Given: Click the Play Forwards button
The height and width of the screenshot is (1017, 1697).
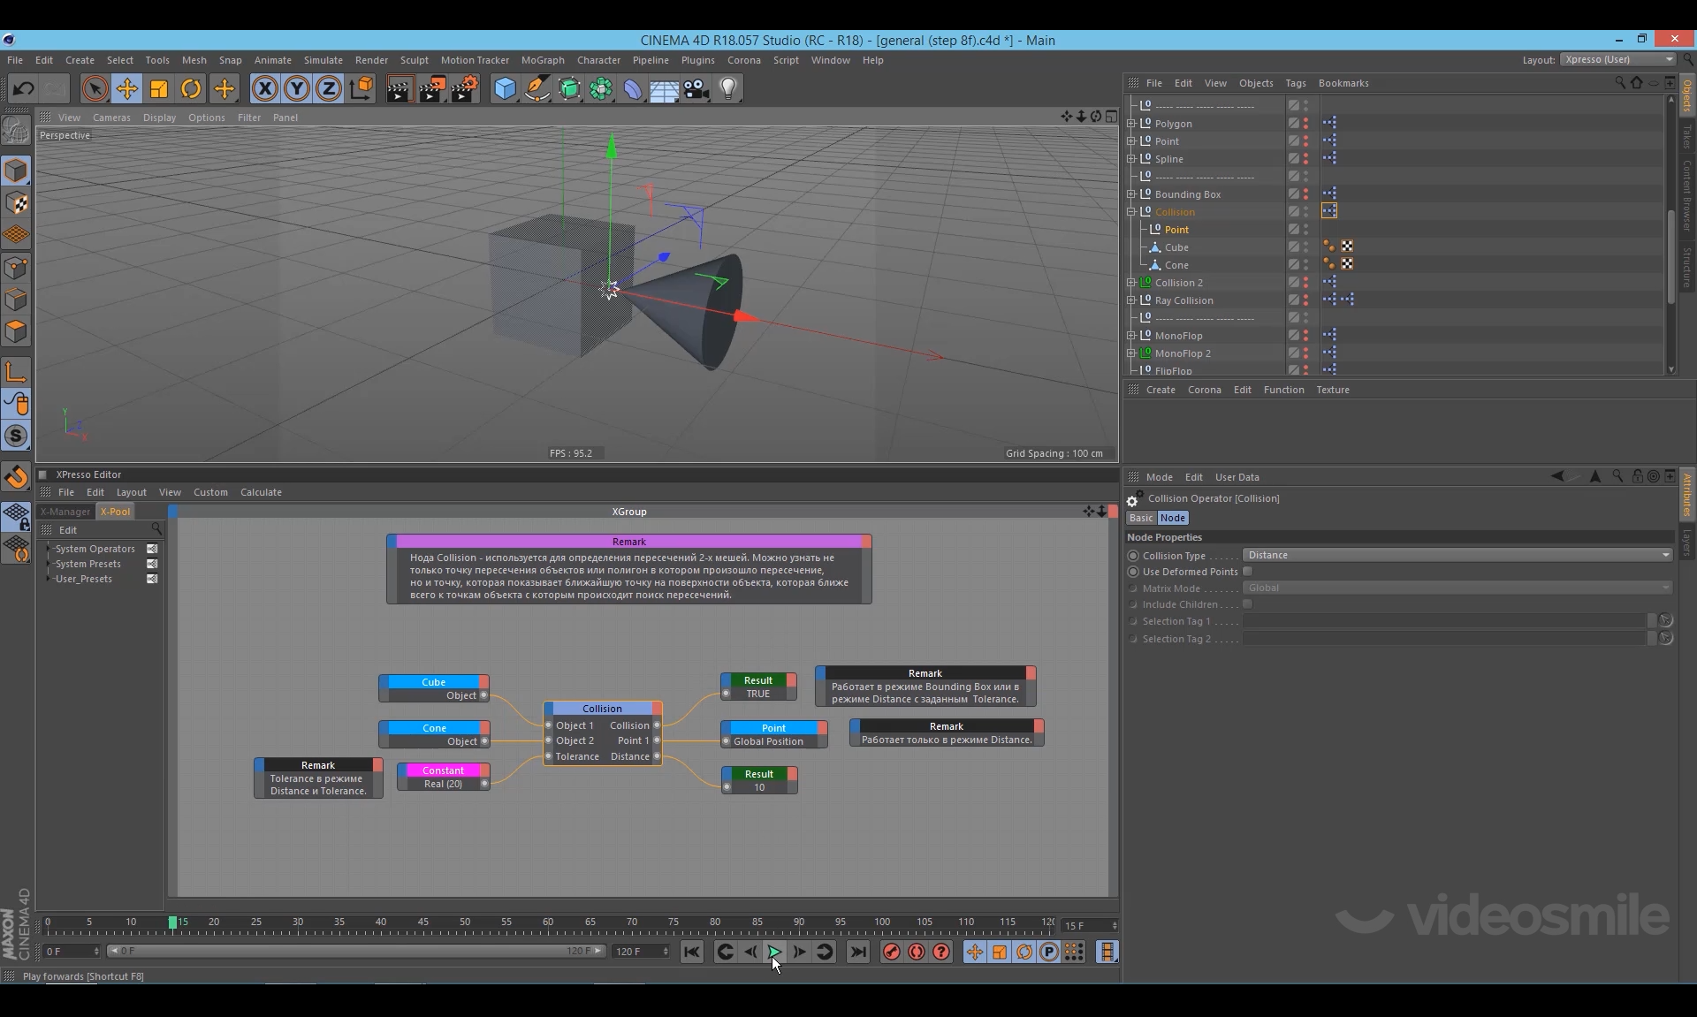Looking at the screenshot, I should coord(774,952).
